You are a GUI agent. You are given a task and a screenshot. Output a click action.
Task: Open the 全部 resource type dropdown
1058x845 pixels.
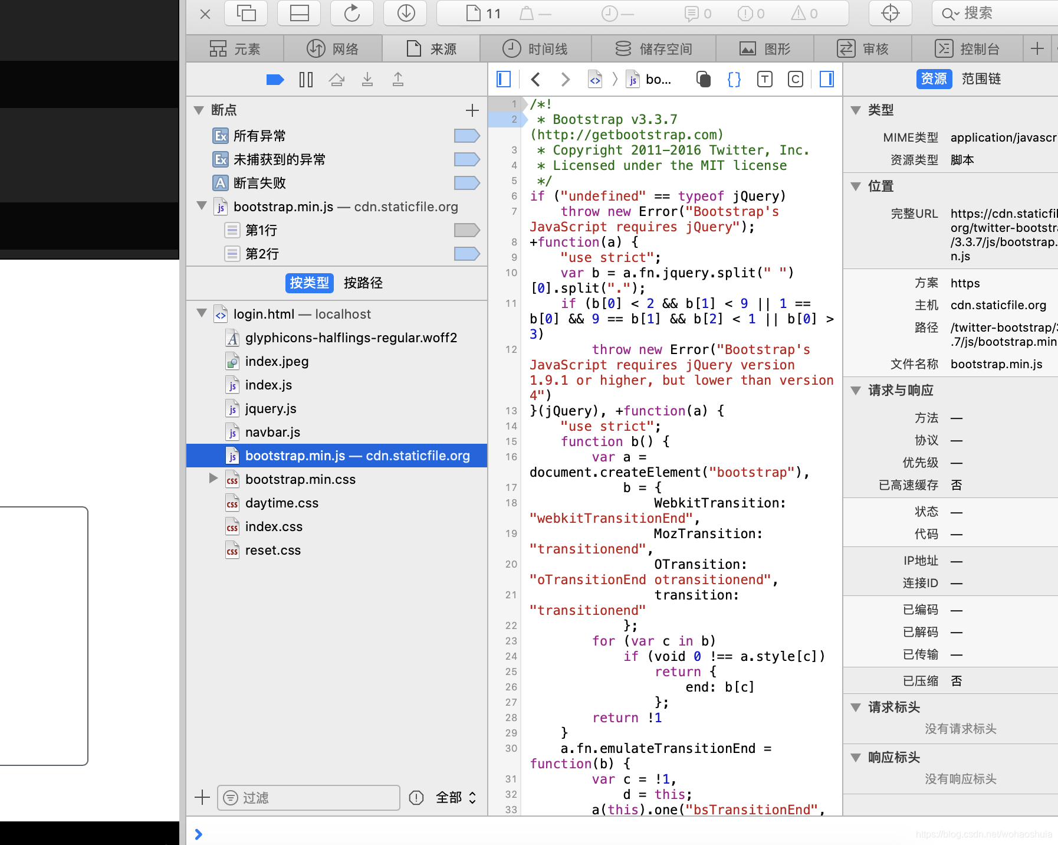tap(455, 798)
